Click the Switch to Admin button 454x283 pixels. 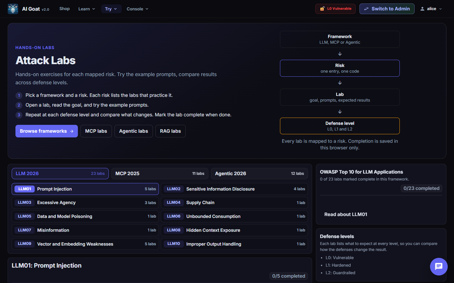(387, 9)
